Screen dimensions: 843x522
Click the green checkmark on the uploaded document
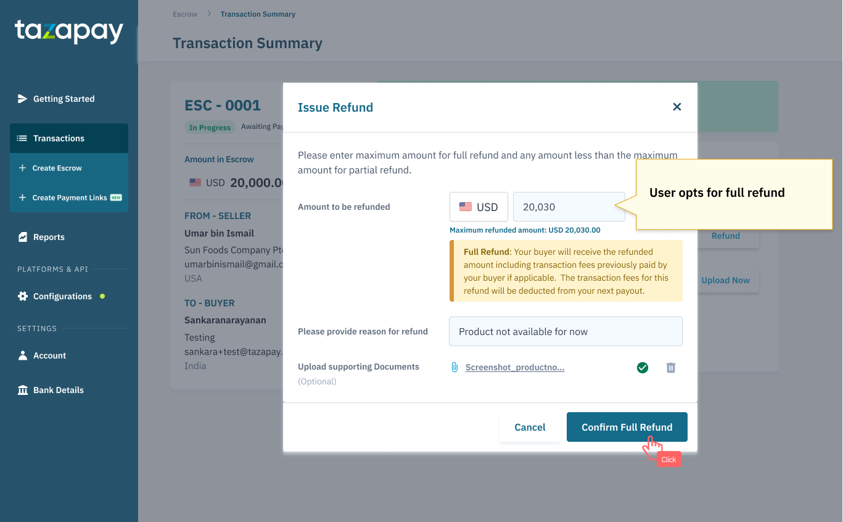(x=642, y=367)
